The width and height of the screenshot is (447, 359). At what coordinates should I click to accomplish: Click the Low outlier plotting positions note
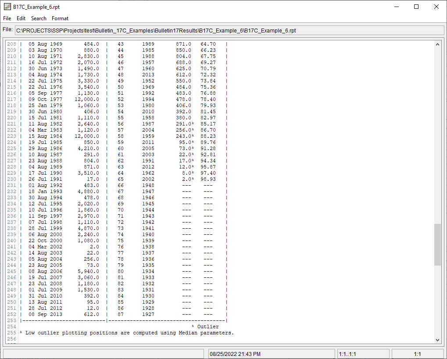tap(127, 333)
